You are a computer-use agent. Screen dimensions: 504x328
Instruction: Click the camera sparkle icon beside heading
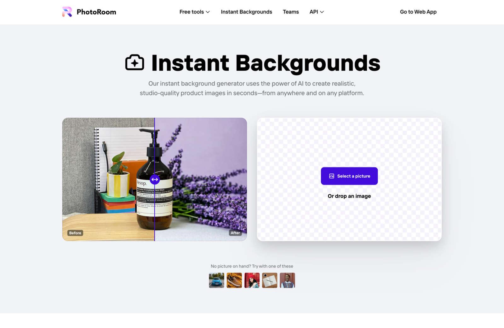(135, 62)
